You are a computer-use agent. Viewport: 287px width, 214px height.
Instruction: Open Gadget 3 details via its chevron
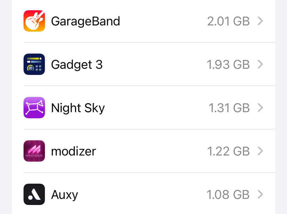coord(260,64)
